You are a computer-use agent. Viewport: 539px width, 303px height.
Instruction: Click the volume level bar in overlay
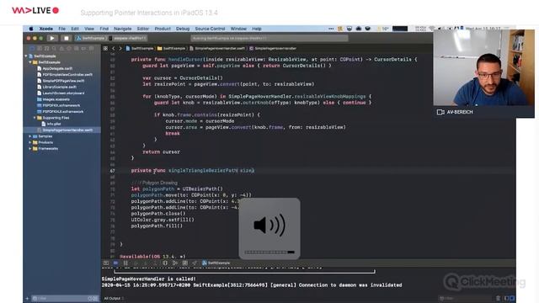coord(269,252)
